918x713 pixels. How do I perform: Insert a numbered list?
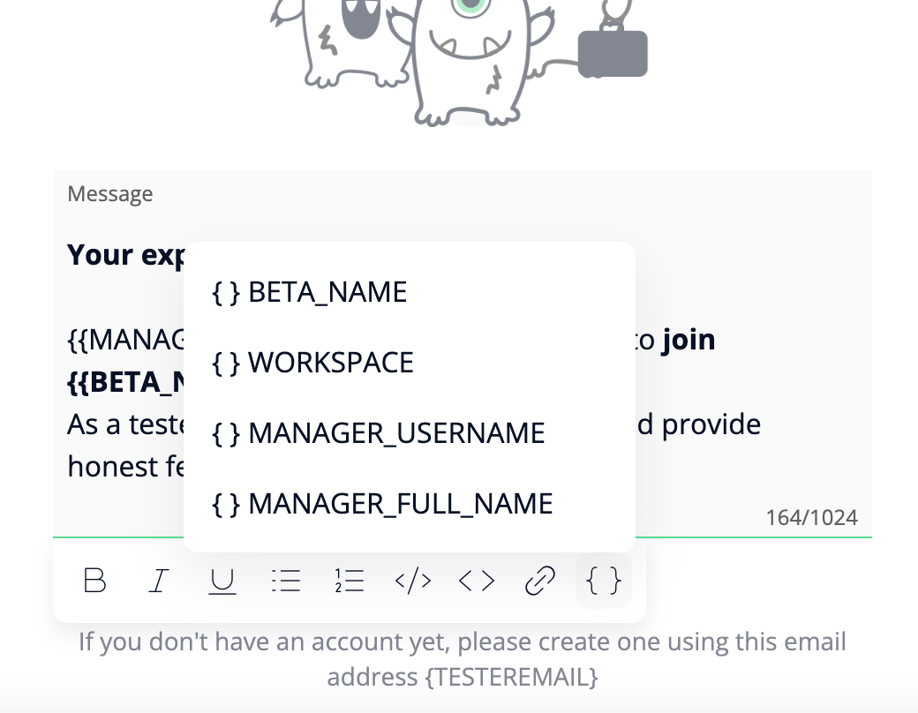pyautogui.click(x=350, y=581)
